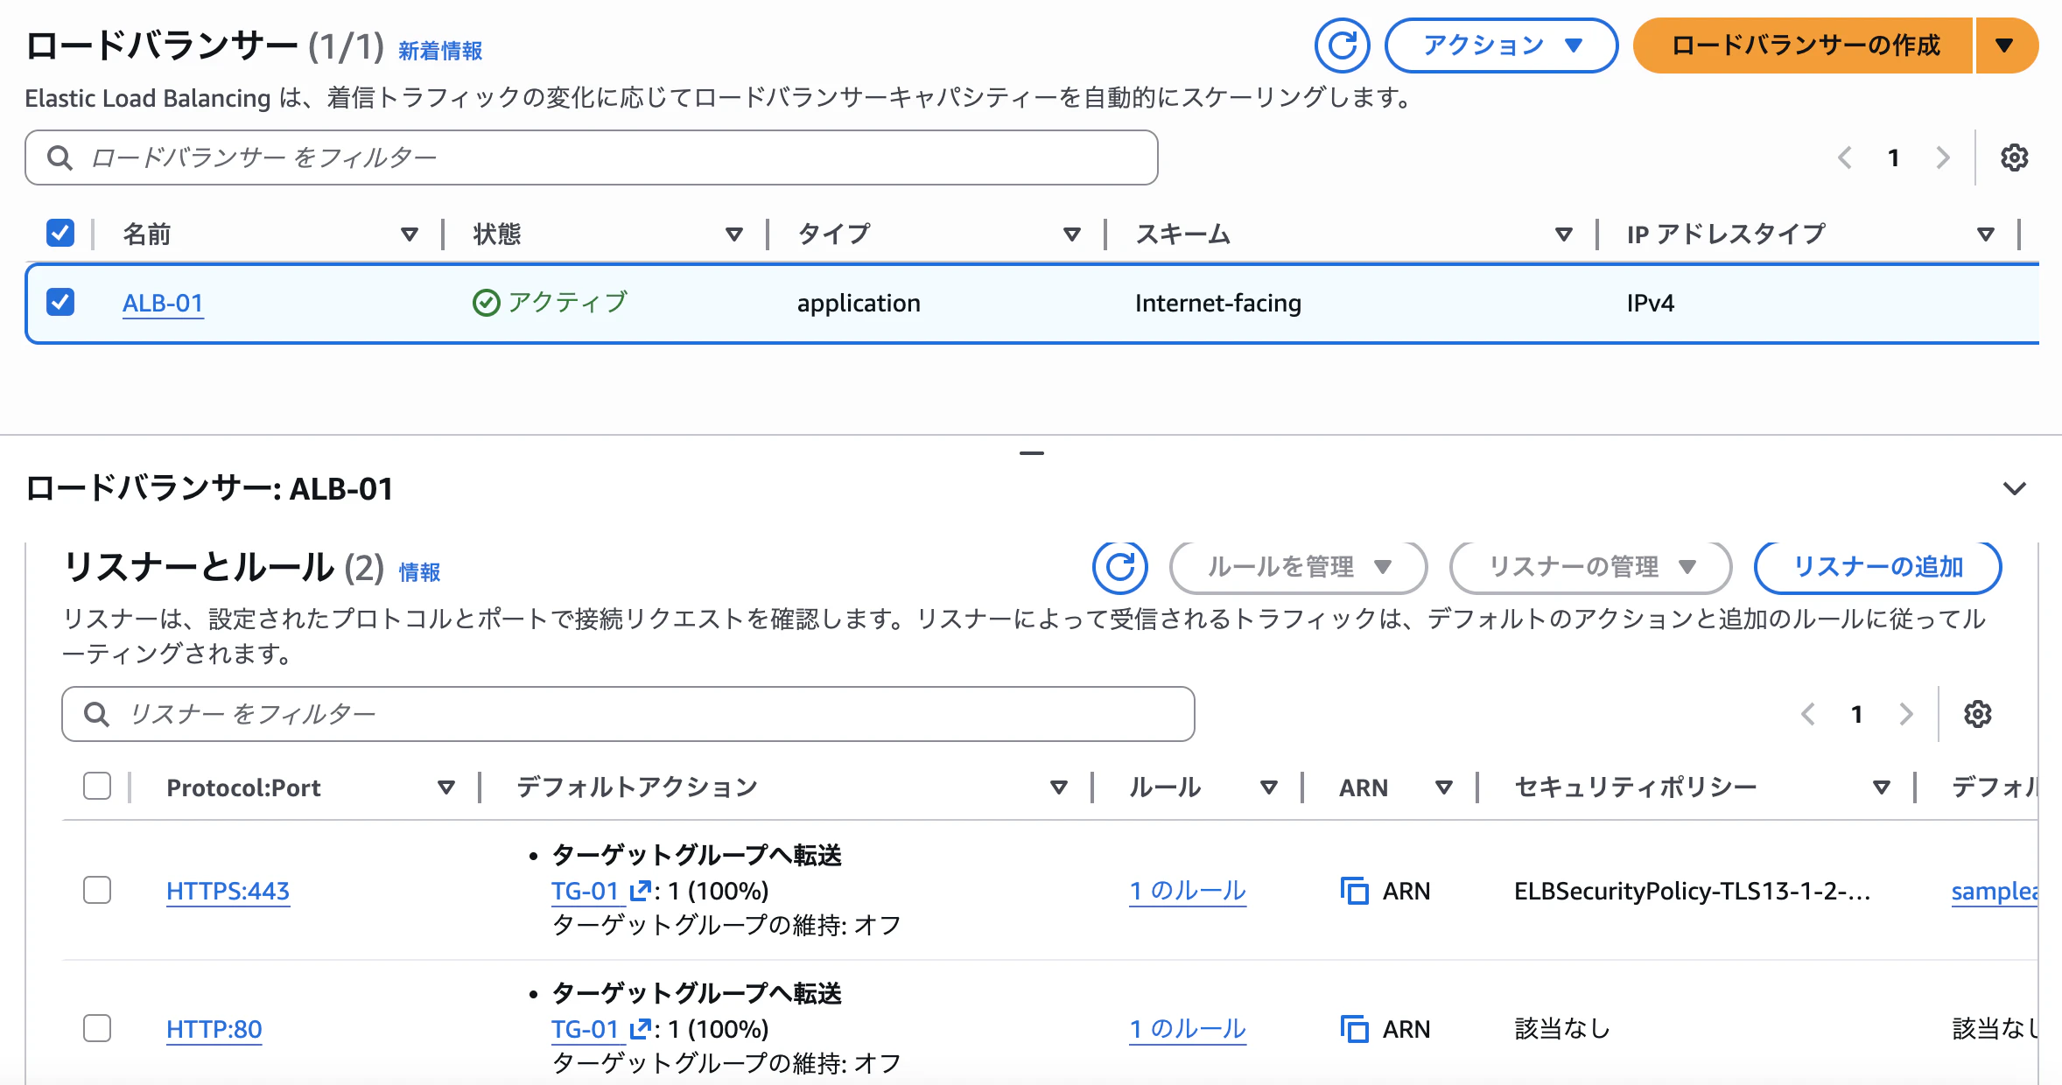
Task: Refresh the listeners and rules section
Action: (1119, 567)
